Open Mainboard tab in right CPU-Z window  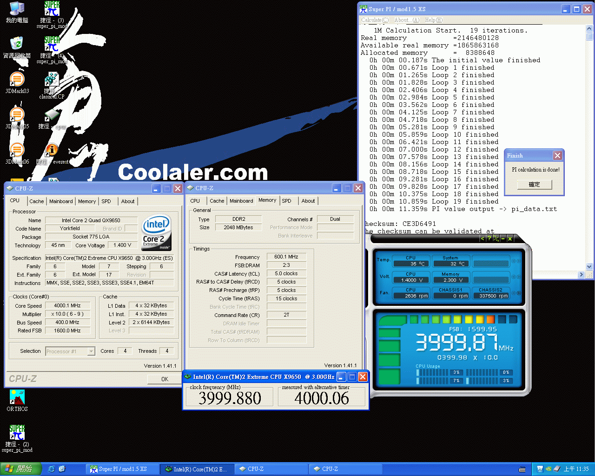(x=241, y=201)
